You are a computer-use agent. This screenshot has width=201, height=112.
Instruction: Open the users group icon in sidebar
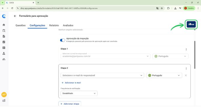coord(4,59)
